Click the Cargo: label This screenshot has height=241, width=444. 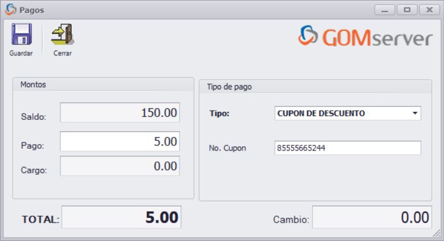tap(34, 170)
